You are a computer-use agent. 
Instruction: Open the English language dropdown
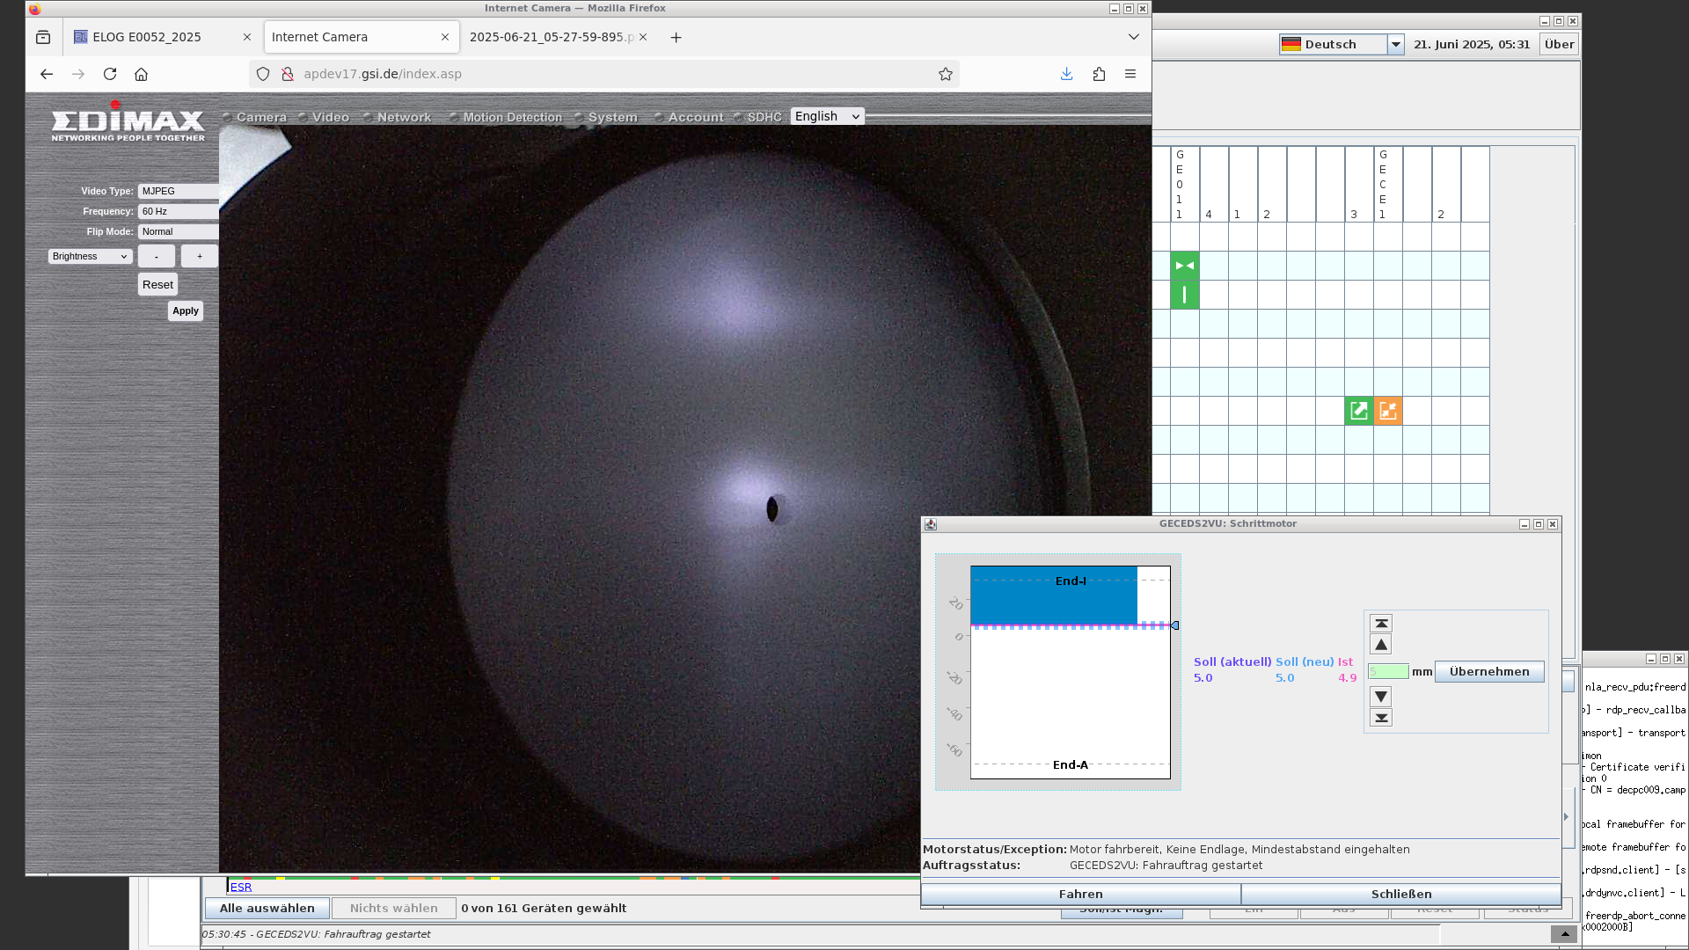[827, 116]
